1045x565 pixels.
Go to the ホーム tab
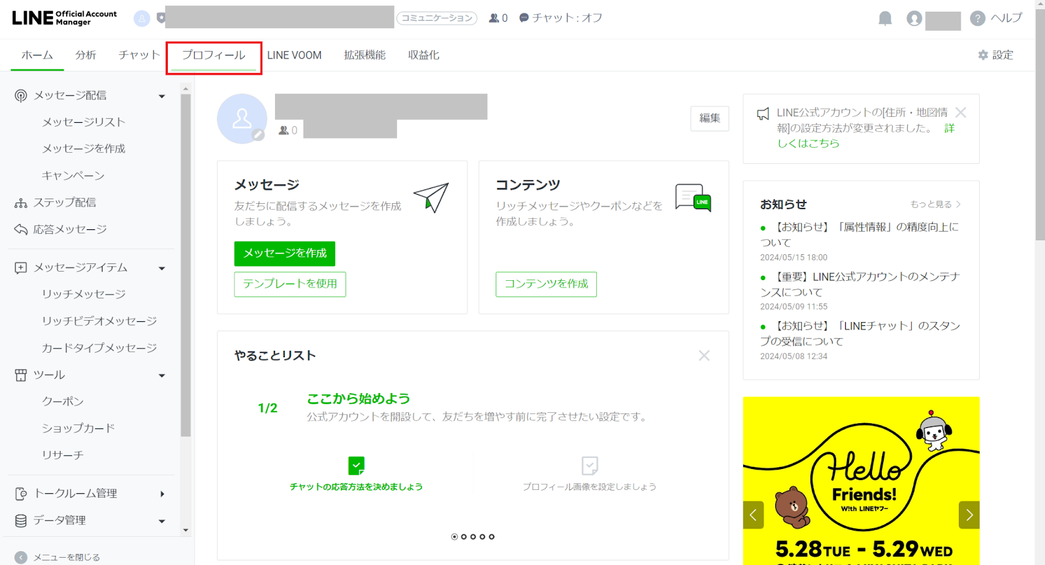(37, 55)
